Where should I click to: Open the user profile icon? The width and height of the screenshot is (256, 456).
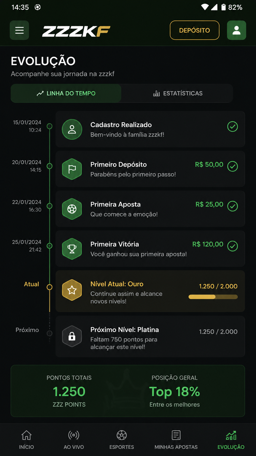[x=236, y=30]
